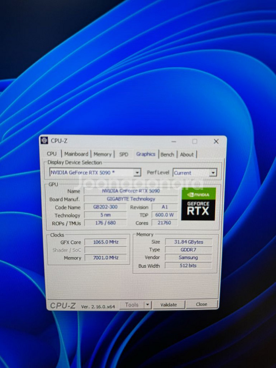Click the 31.84 GBytes memory size value
Screen dimensions: 276x368
(188, 242)
